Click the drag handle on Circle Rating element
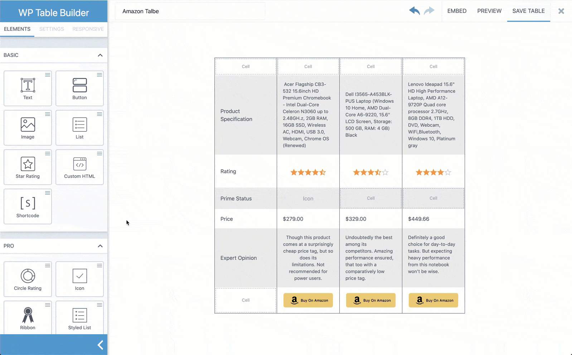The height and width of the screenshot is (355, 572). tap(47, 266)
